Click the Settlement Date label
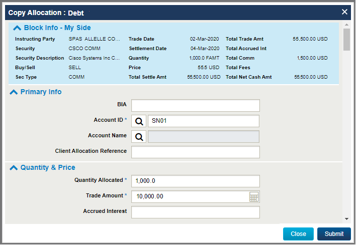 click(148, 49)
